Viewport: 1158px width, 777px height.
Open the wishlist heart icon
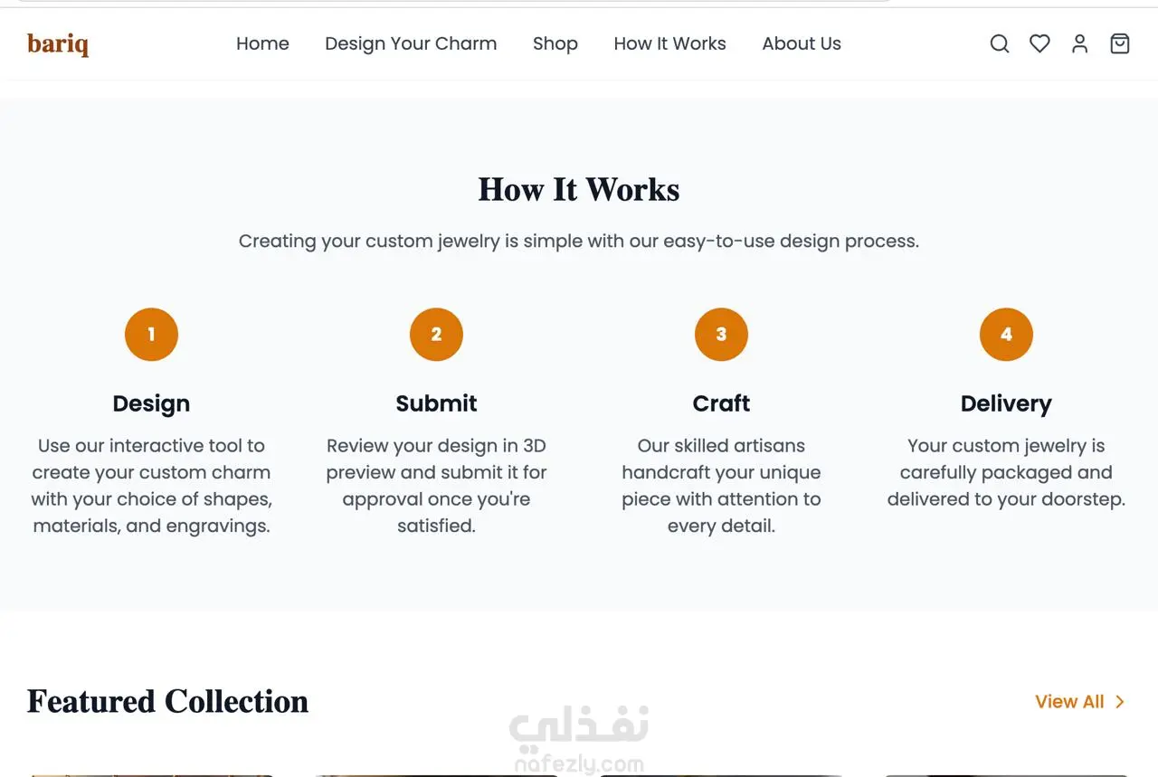pos(1039,43)
